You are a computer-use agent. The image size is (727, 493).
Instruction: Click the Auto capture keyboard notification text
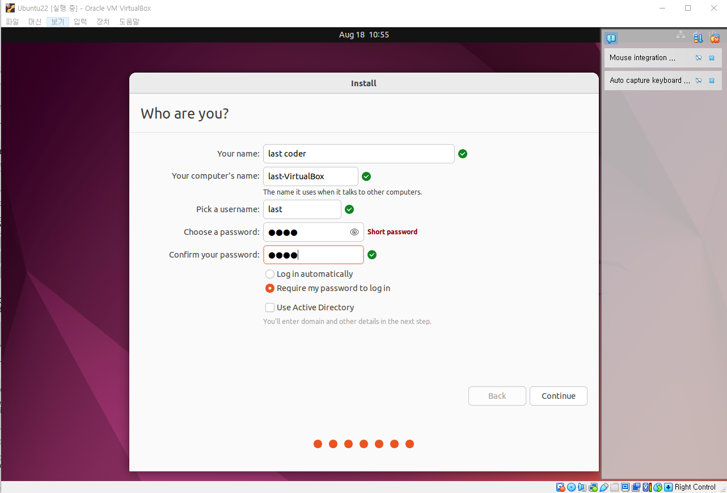tap(650, 81)
